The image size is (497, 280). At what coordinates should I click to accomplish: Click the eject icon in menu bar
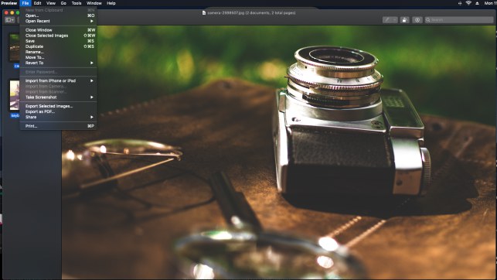[477, 3]
